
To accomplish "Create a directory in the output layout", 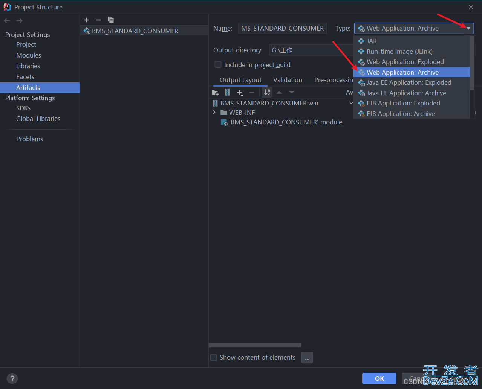I will click(215, 92).
